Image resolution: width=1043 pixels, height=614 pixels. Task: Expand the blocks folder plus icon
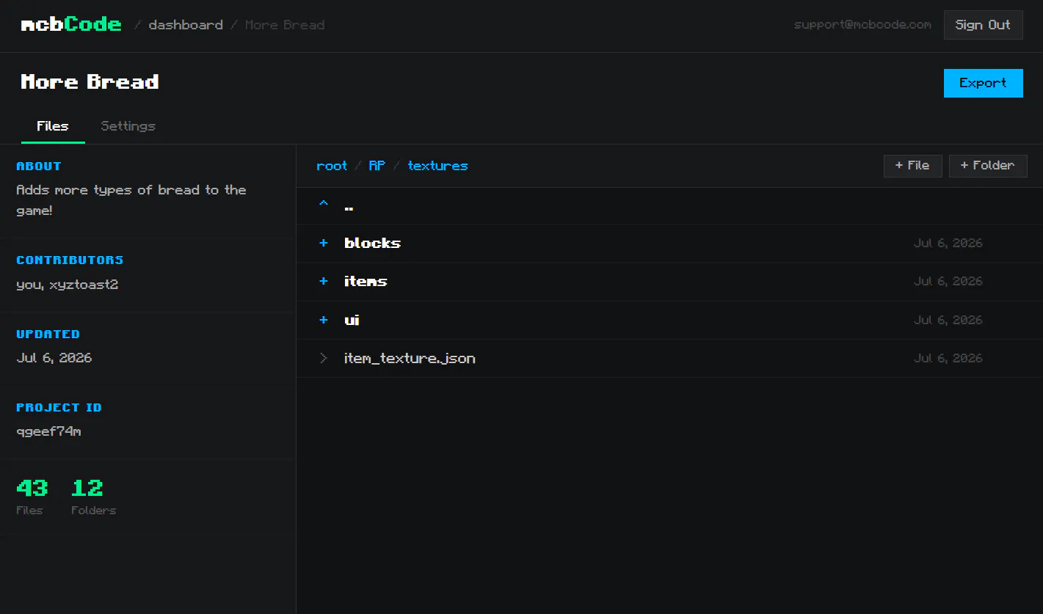point(324,243)
